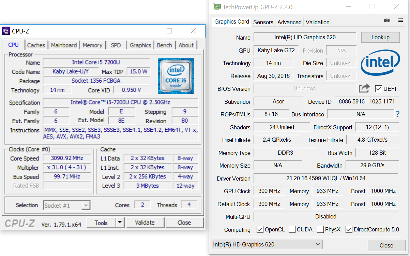The height and width of the screenshot is (256, 410).
Task: Click the Shaders field 24 Unified
Action: point(282,127)
